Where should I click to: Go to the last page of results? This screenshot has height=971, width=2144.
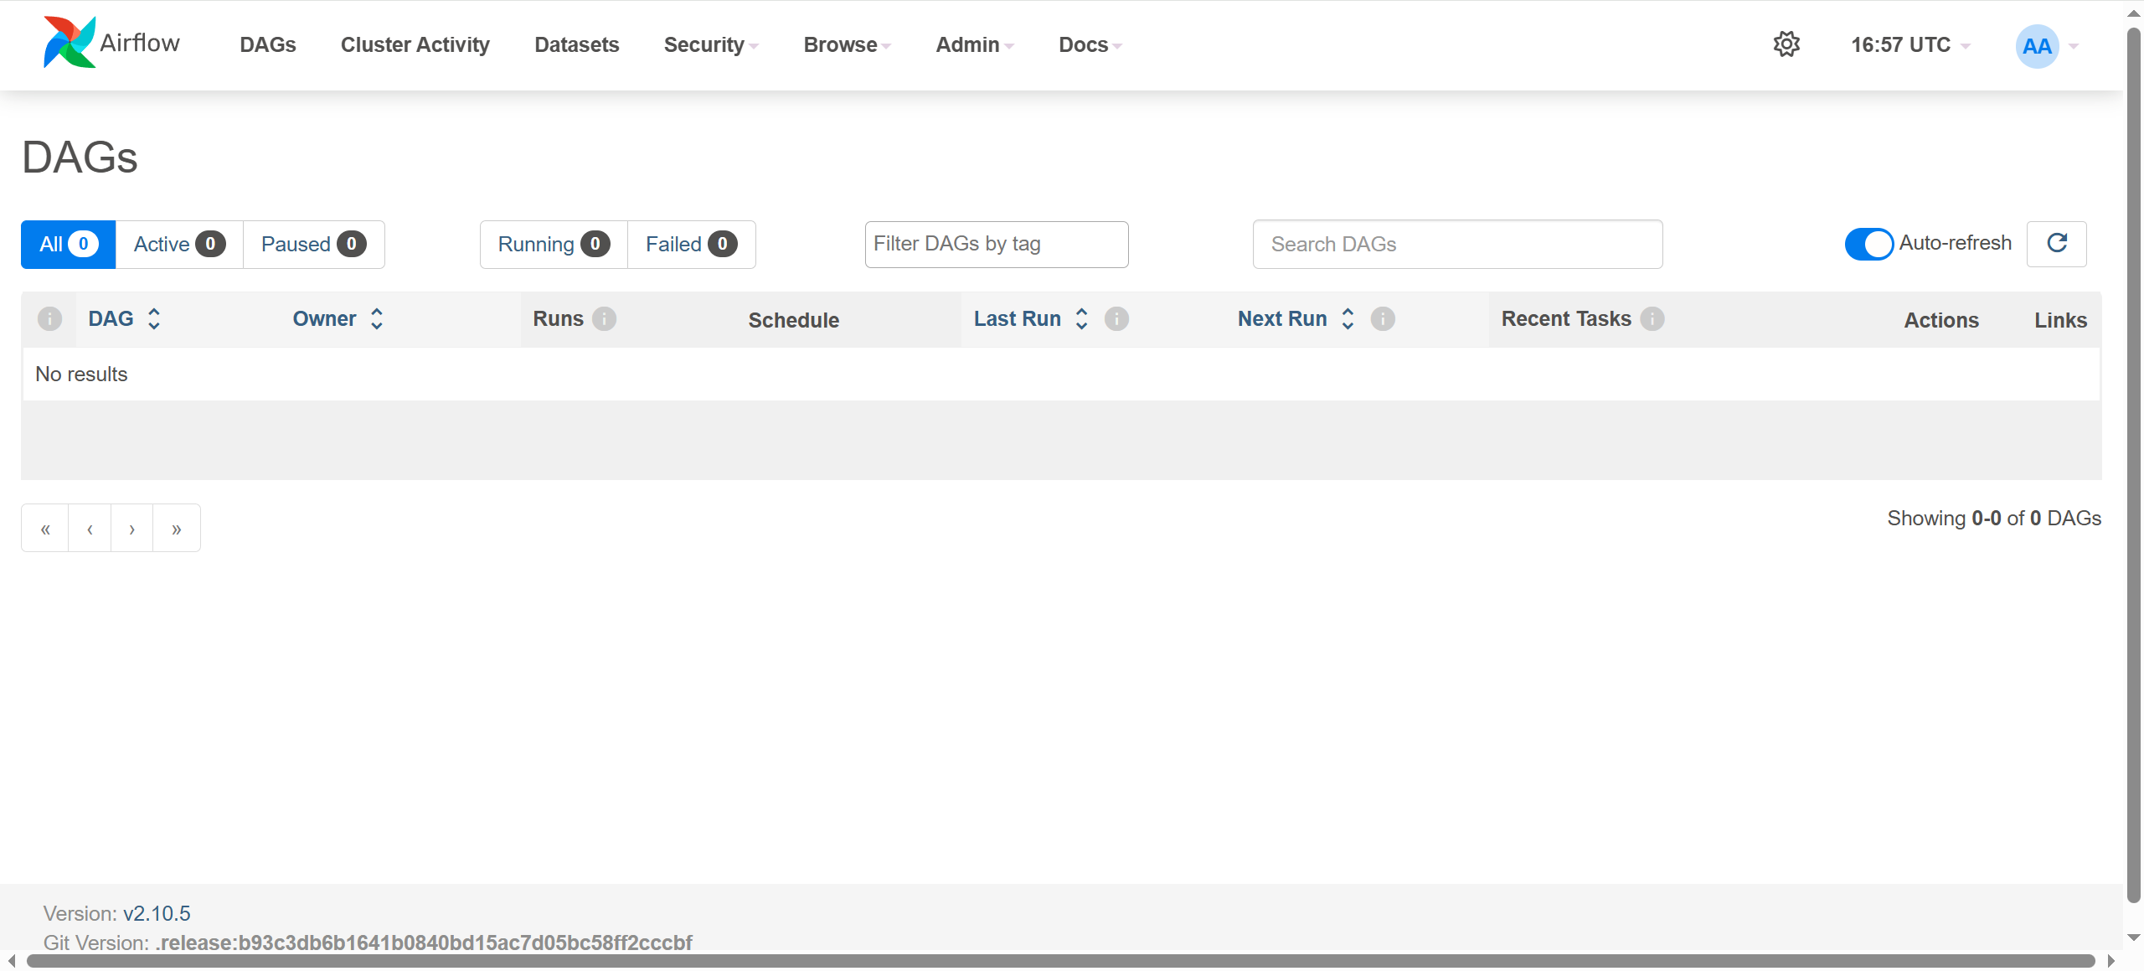(176, 529)
